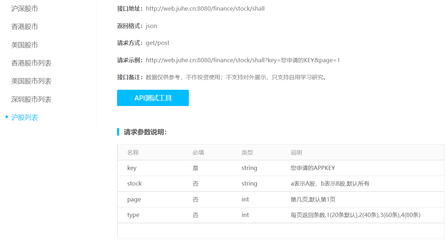The image size is (447, 241).
Task: Click the 否 required cell for type
Action: coord(196,215)
